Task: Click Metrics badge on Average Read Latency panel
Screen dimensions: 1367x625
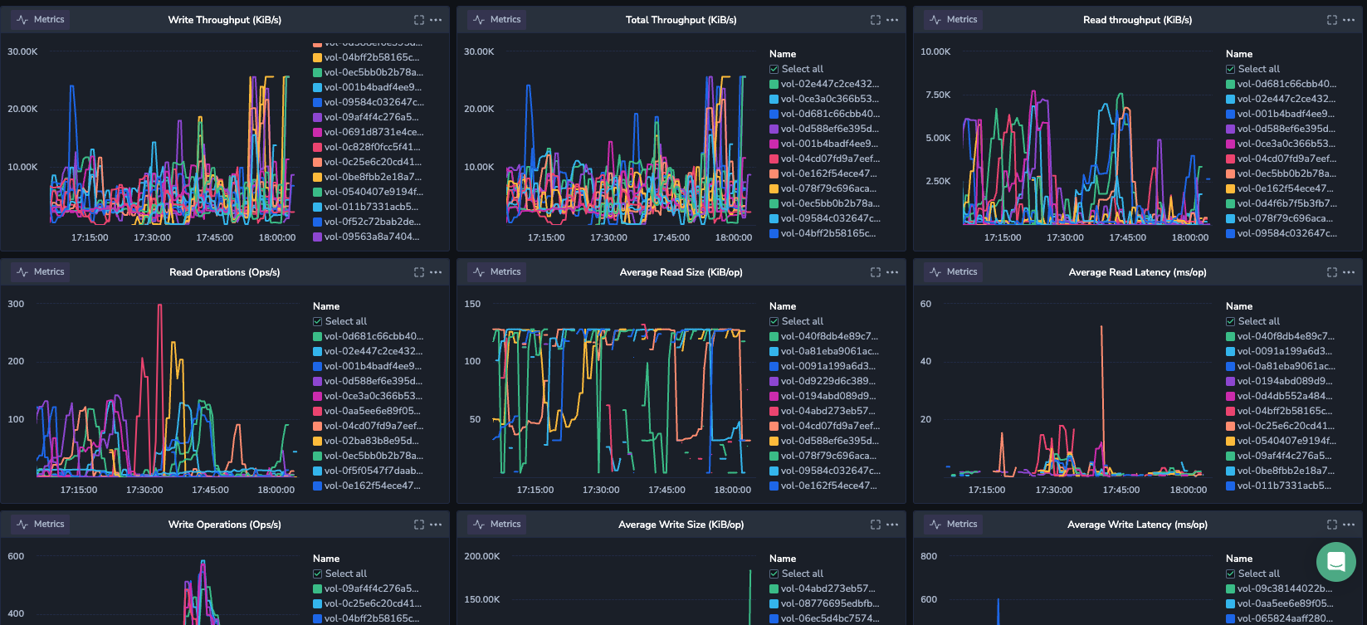Action: [953, 272]
